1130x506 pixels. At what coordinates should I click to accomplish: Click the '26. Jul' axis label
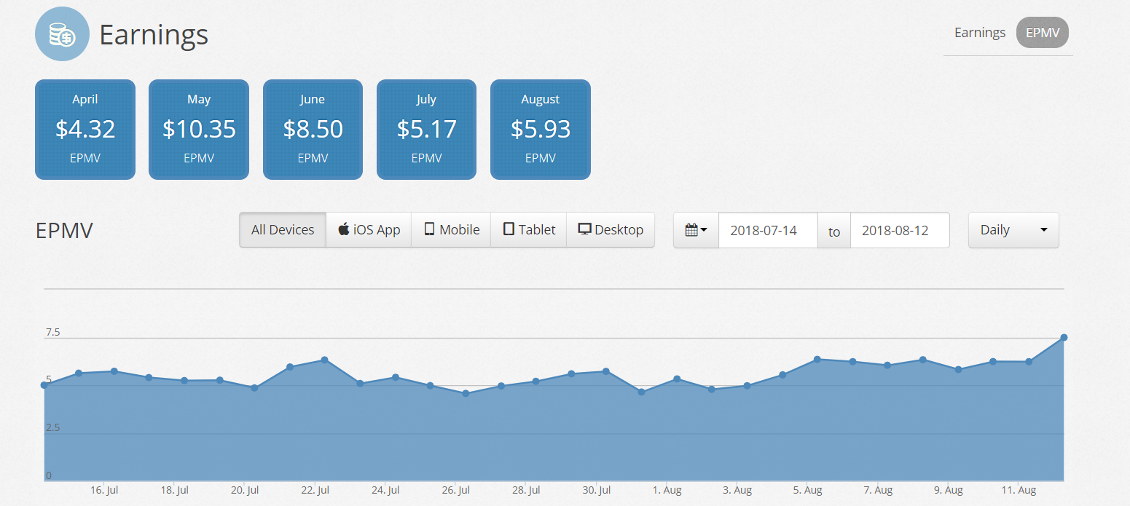456,491
